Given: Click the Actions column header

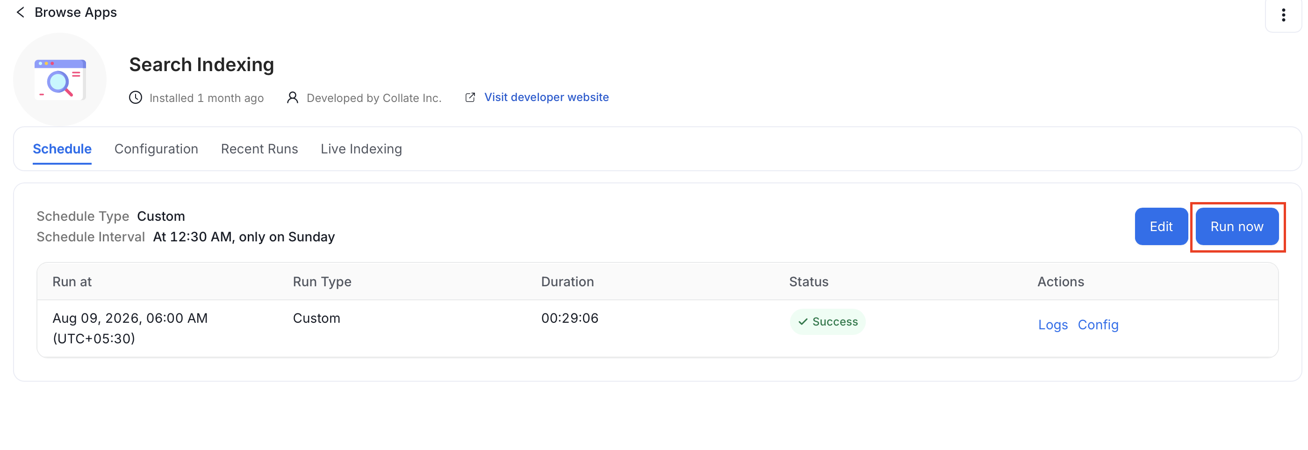Looking at the screenshot, I should (1060, 282).
